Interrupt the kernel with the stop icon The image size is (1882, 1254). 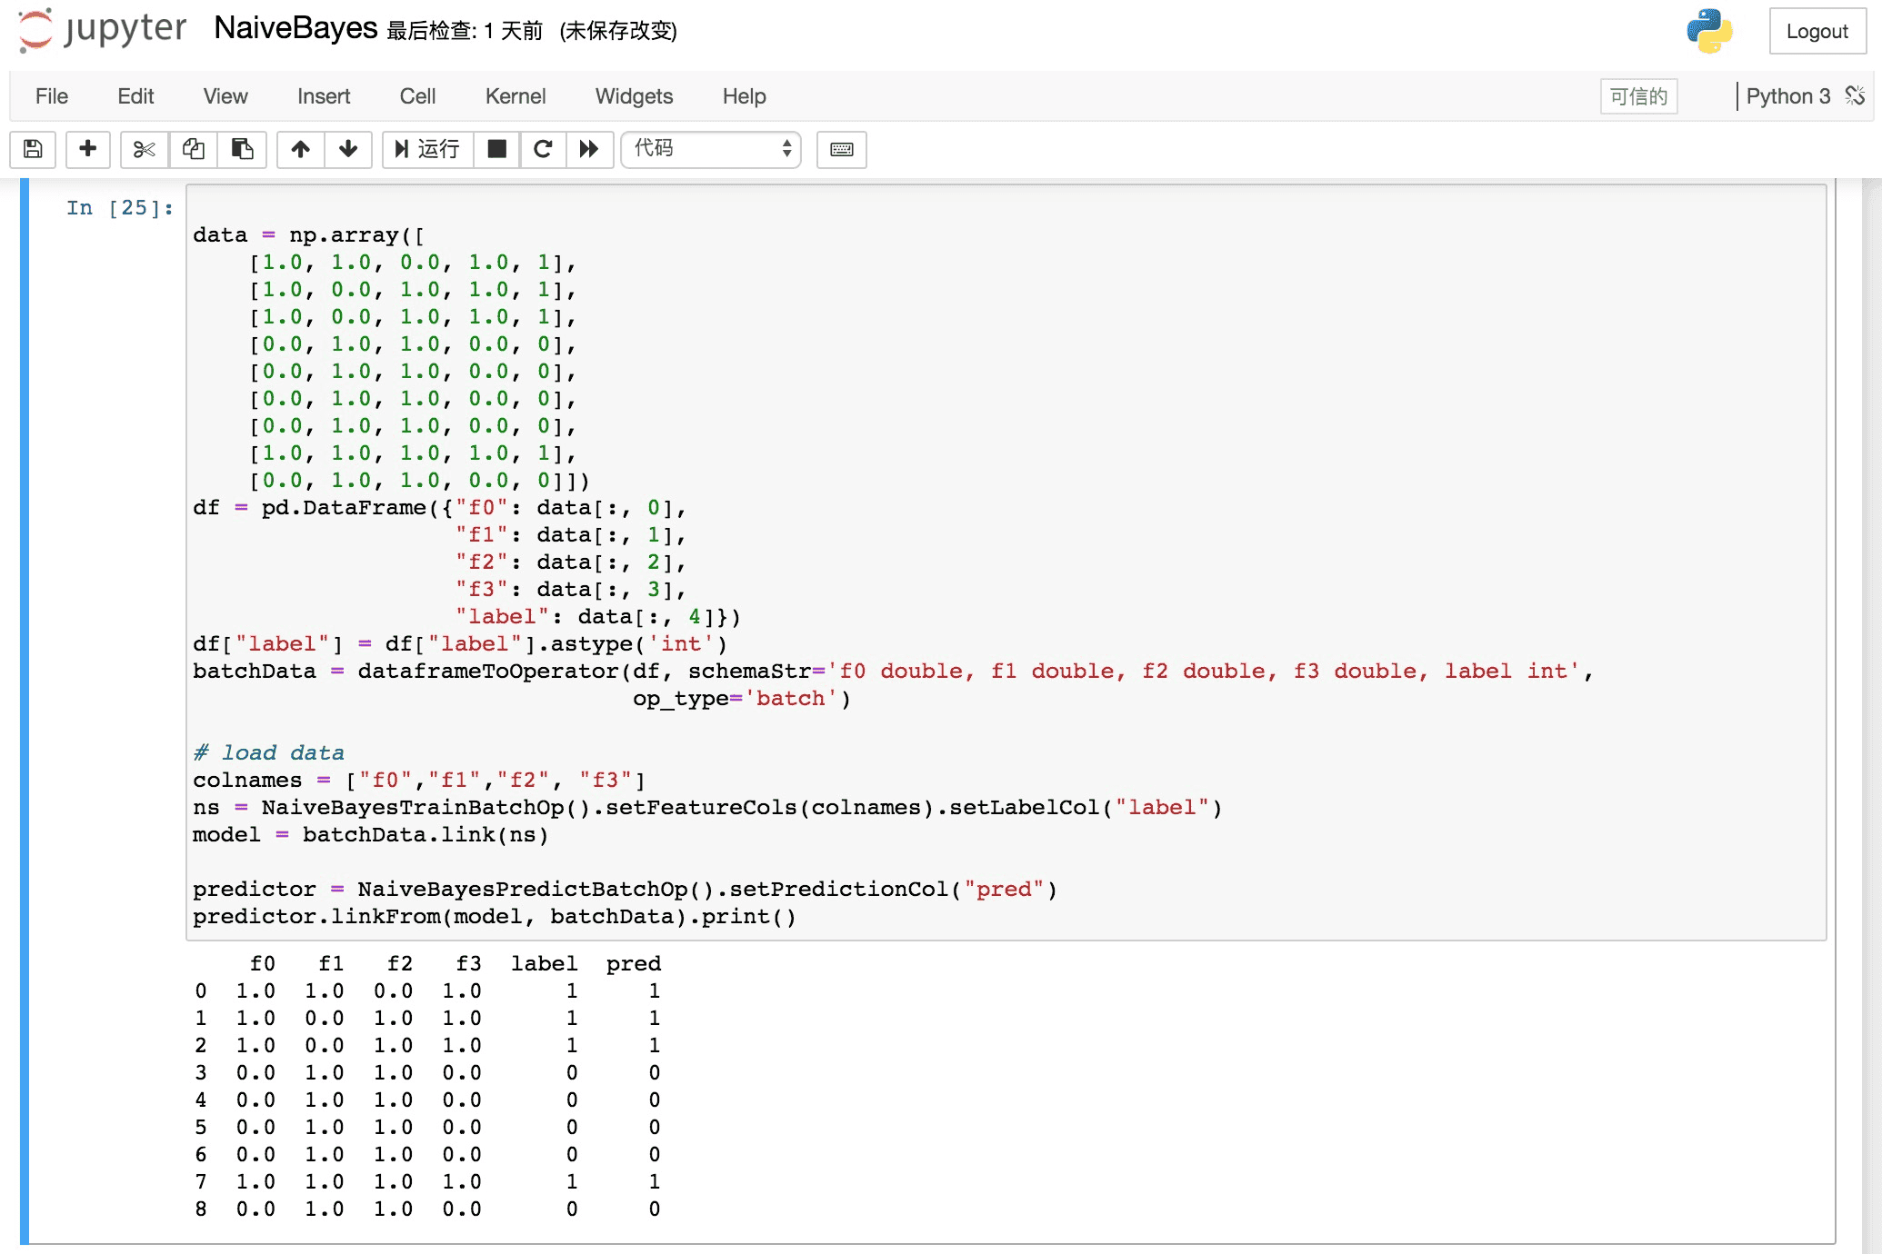tap(496, 150)
